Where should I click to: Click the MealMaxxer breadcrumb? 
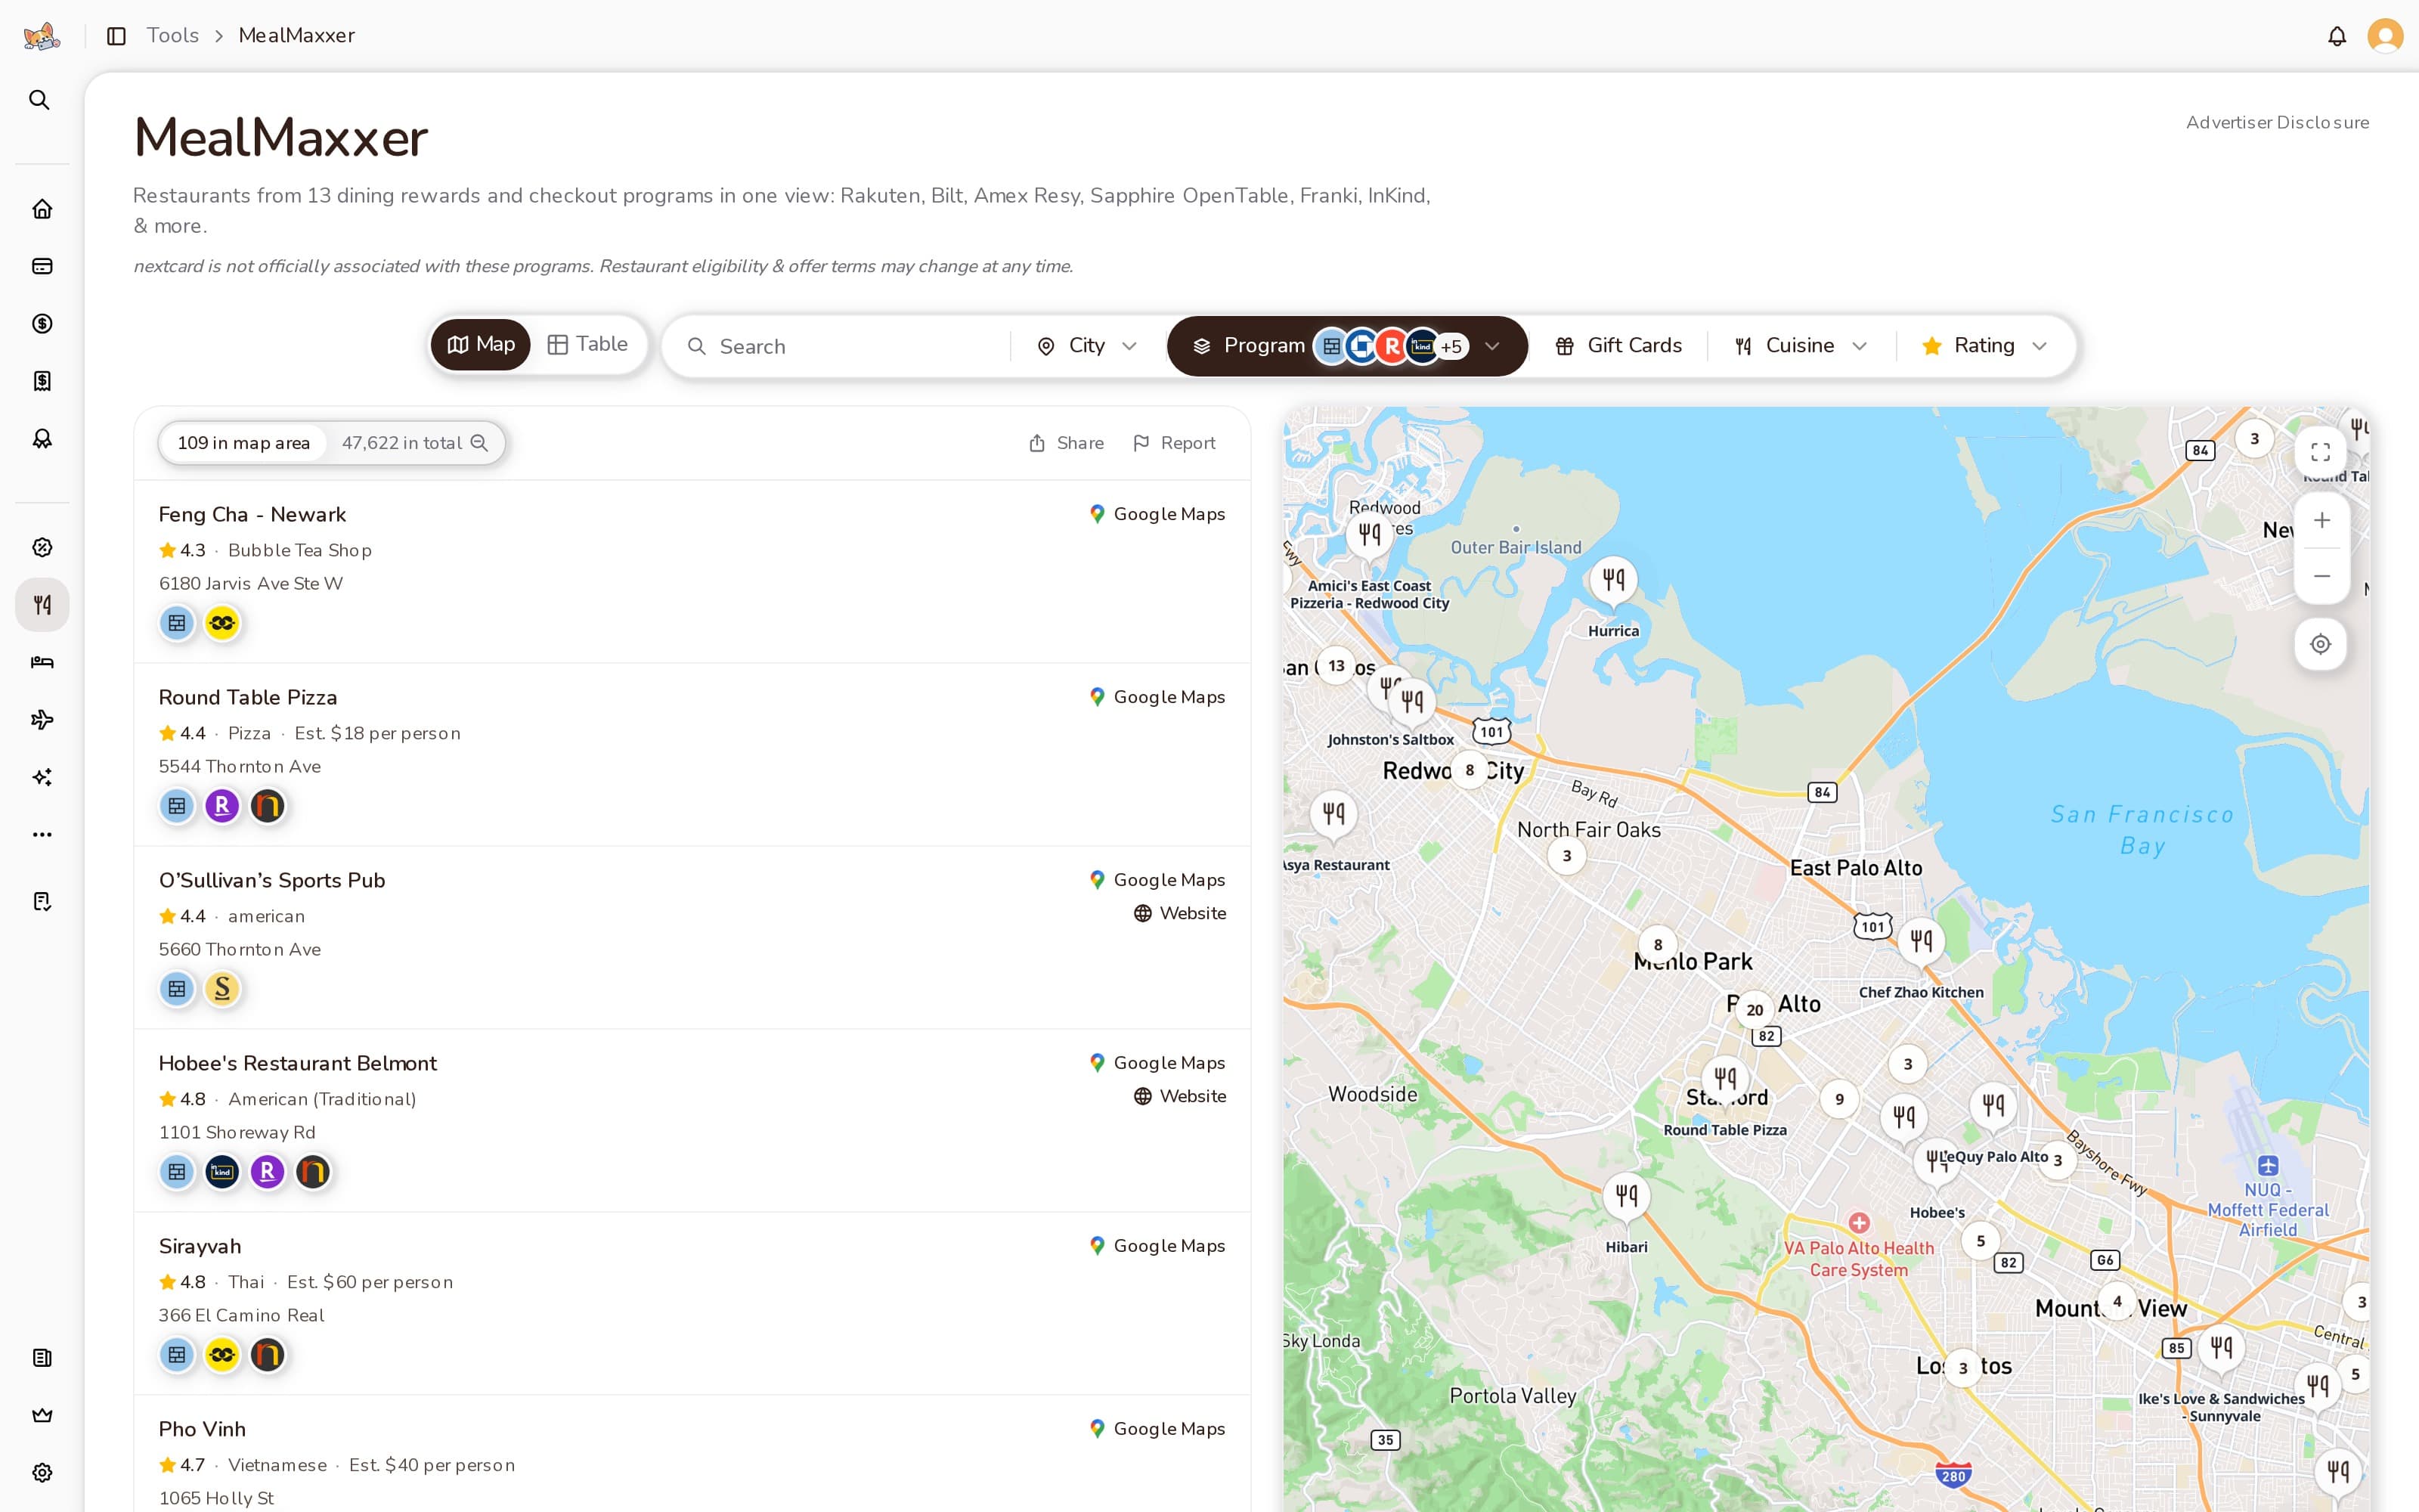[x=297, y=36]
